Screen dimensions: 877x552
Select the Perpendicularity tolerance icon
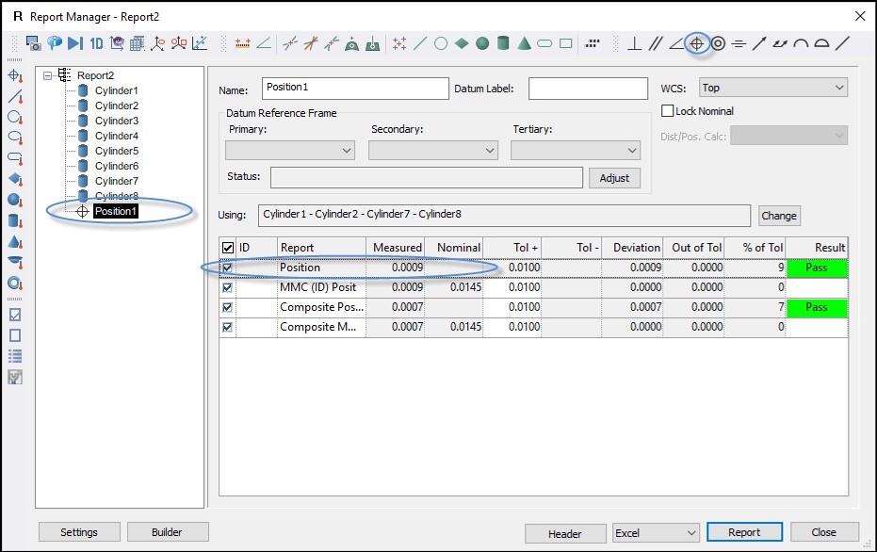tap(635, 43)
